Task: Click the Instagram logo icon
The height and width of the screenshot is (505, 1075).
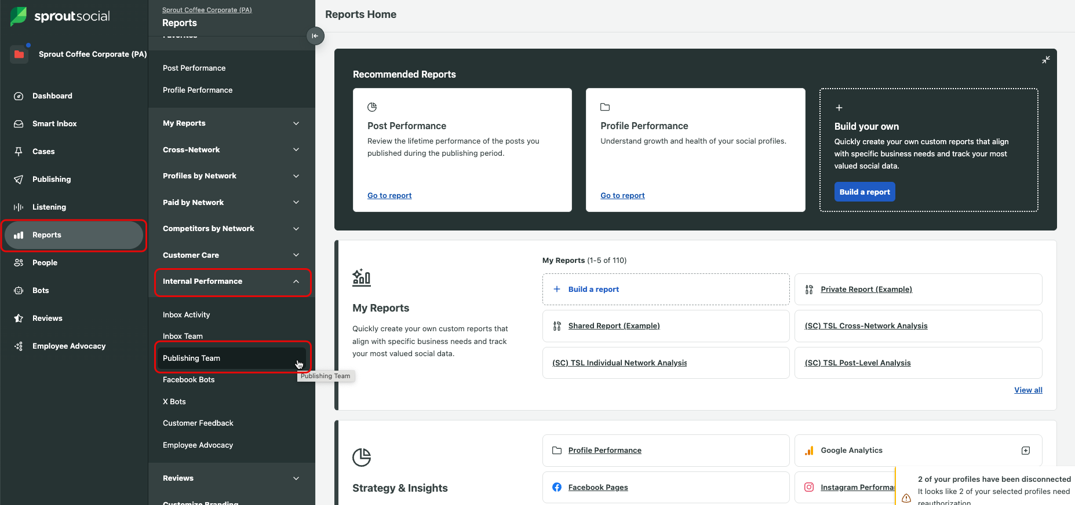Action: pos(809,487)
